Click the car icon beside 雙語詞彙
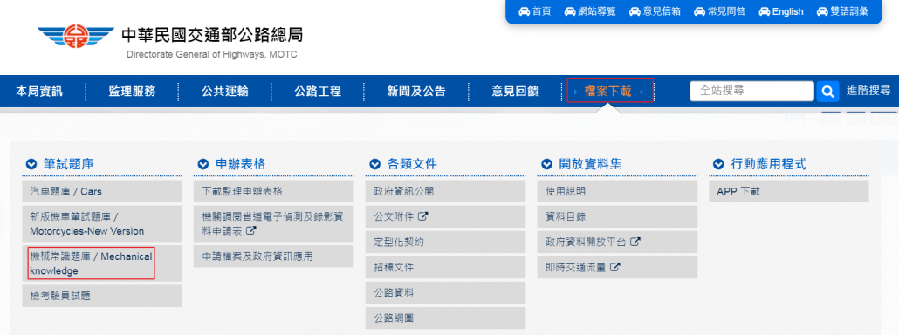 (x=822, y=11)
